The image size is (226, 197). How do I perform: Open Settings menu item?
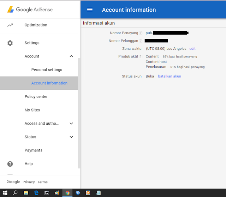pyautogui.click(x=32, y=43)
